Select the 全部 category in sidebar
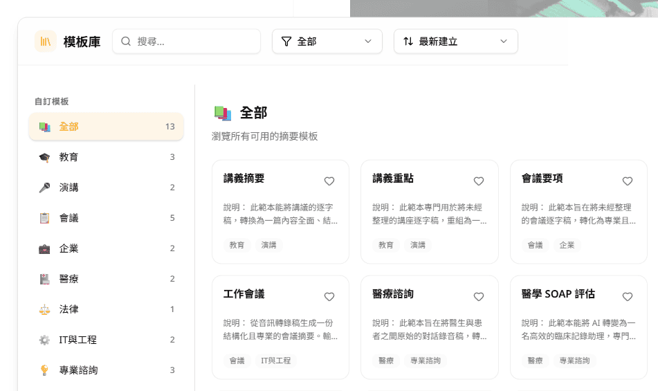The image size is (658, 391). [x=106, y=127]
